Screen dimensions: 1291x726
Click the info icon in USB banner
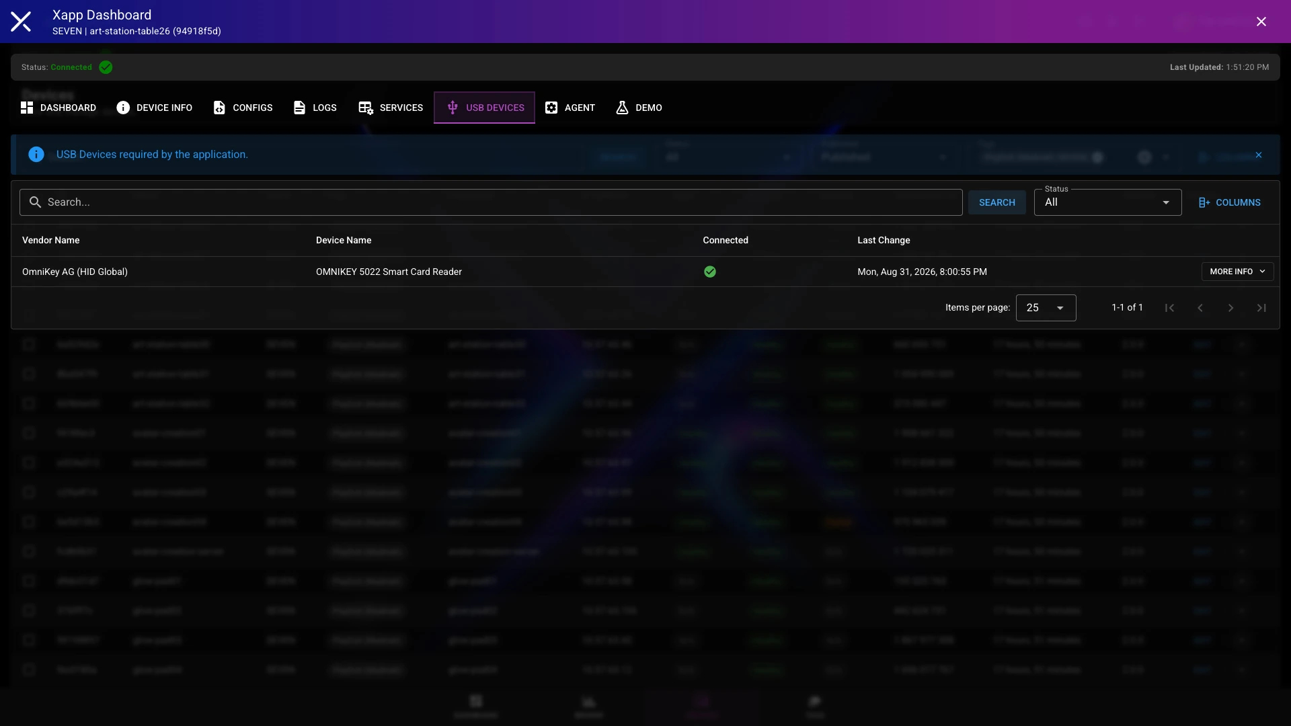coord(36,155)
